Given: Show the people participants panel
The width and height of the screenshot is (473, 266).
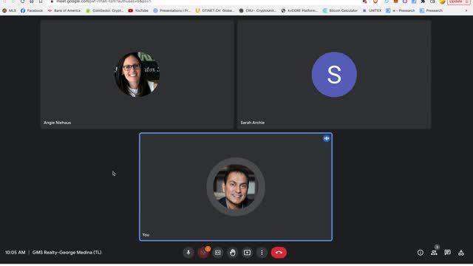Looking at the screenshot, I should point(434,253).
